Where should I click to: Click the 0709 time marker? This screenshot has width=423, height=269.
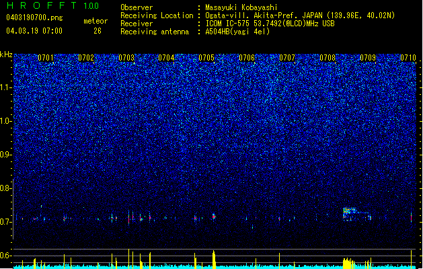(368, 58)
